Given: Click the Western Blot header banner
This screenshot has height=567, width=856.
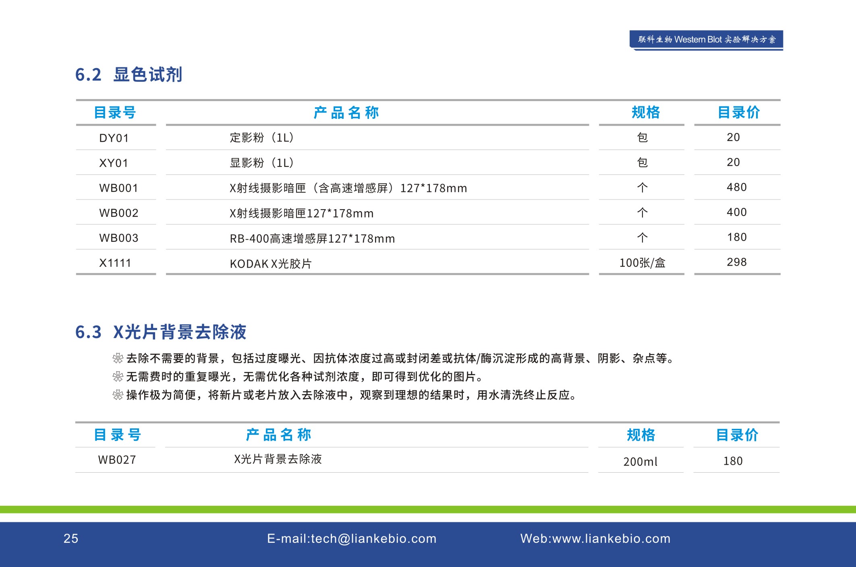Looking at the screenshot, I should [706, 39].
